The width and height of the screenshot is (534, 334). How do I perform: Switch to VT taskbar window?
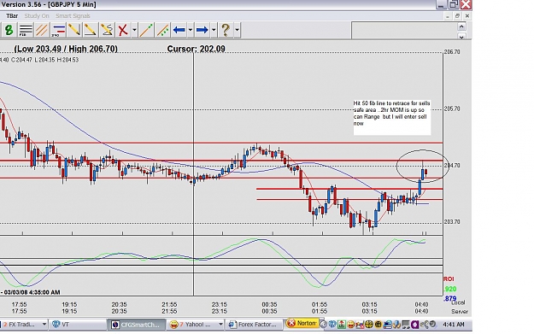coord(78,325)
